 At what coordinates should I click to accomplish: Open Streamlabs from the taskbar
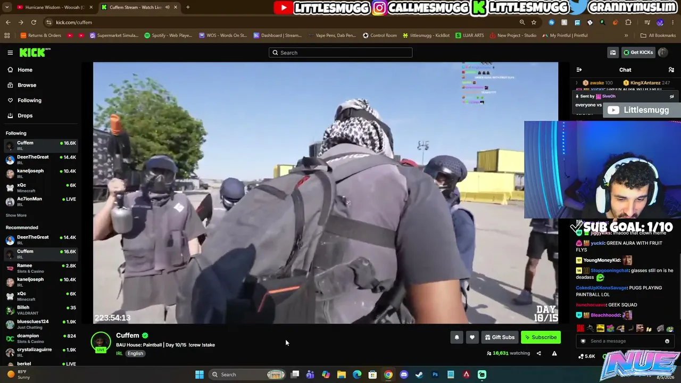[x=482, y=374]
